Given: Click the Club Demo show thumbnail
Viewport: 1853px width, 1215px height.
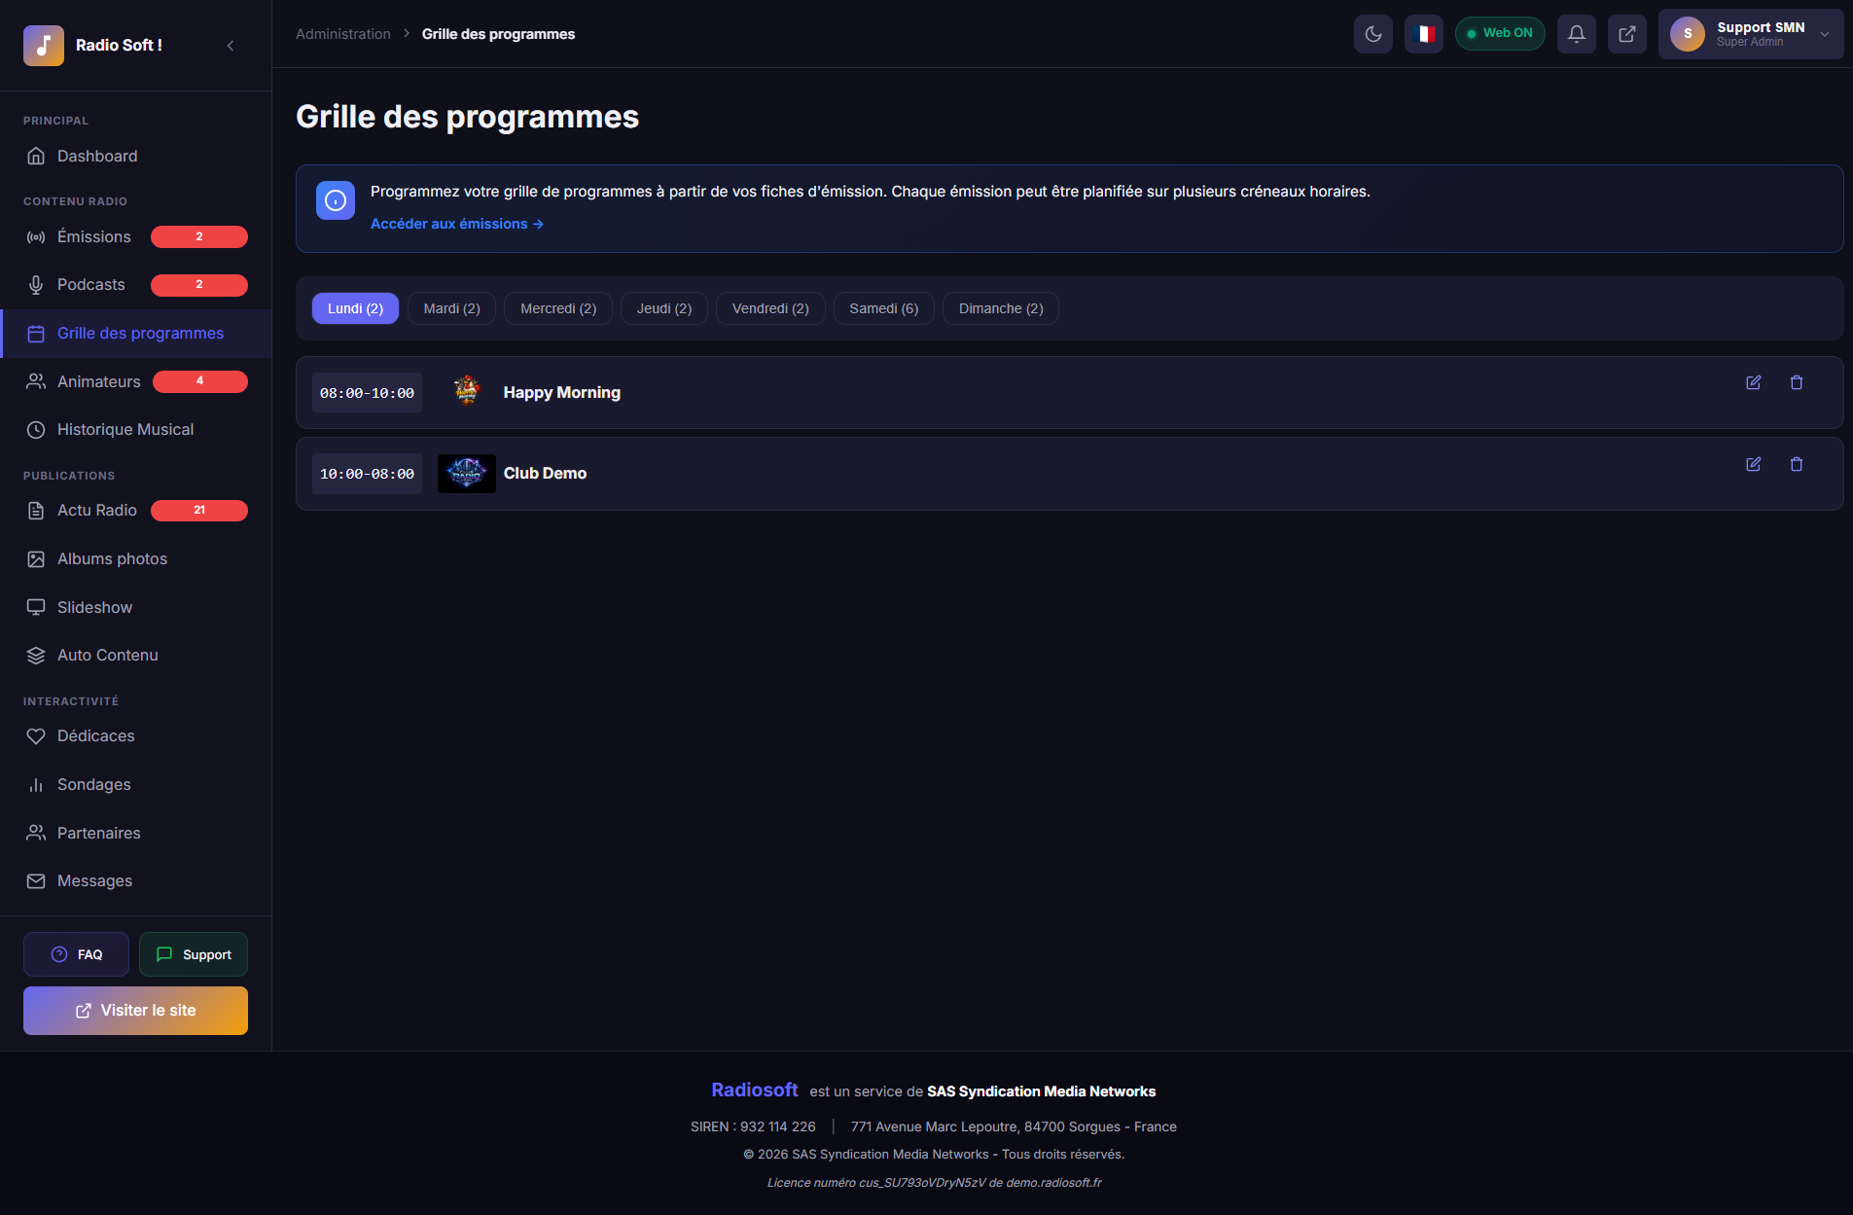Looking at the screenshot, I should tap(466, 473).
